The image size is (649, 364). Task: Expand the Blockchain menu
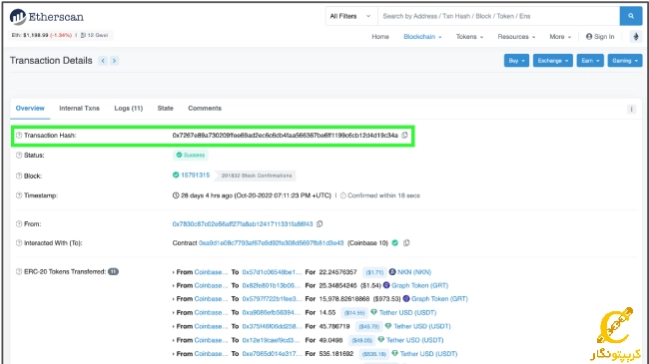tap(422, 36)
